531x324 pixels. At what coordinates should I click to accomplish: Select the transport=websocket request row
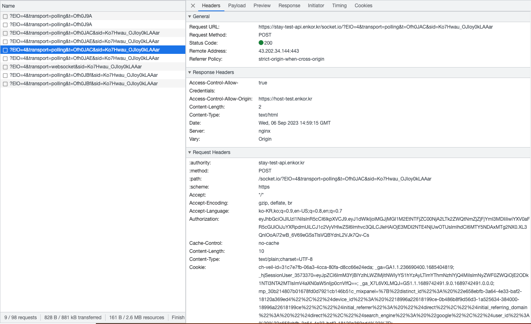coord(93,67)
